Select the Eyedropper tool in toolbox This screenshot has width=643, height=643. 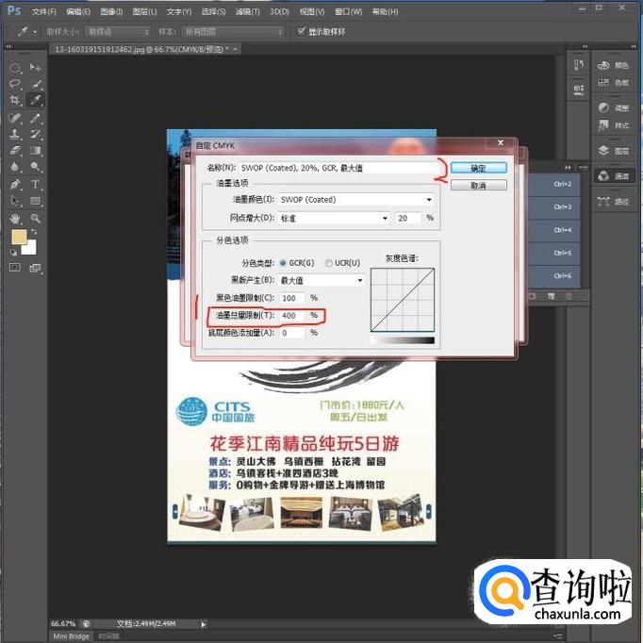coord(36,100)
